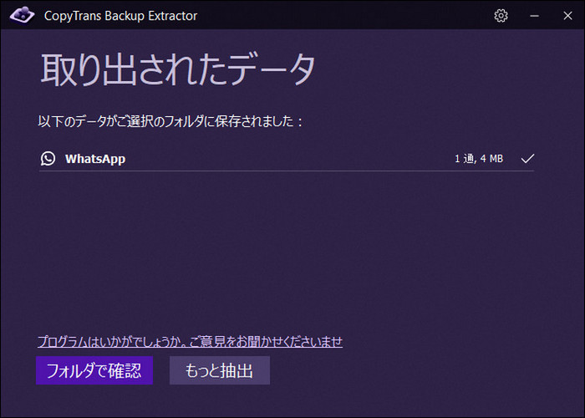Click the CopyTrans Backup Extractor logo icon
Viewport: 585px width, 418px height.
[x=22, y=15]
